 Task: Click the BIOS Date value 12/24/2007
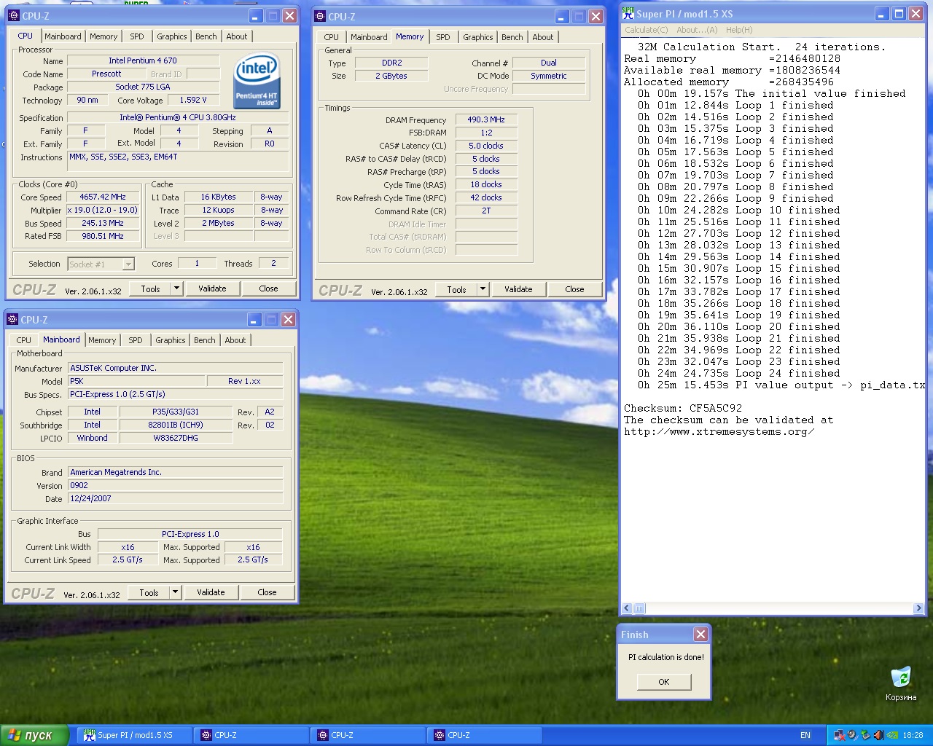click(x=175, y=498)
